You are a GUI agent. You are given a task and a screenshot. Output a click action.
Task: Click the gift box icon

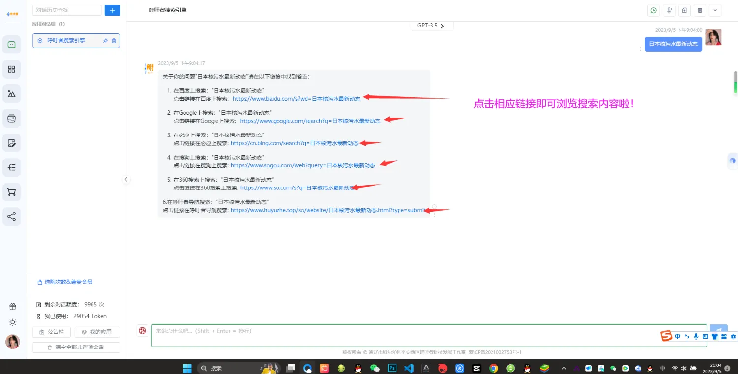(x=13, y=307)
